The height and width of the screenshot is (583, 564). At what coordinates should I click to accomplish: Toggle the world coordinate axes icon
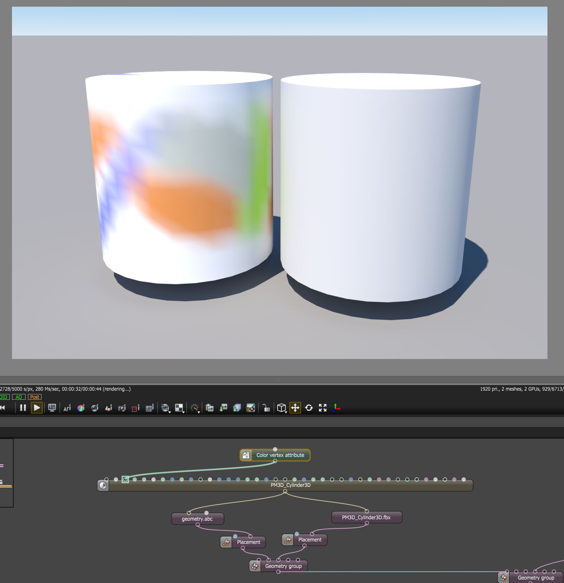pos(336,408)
